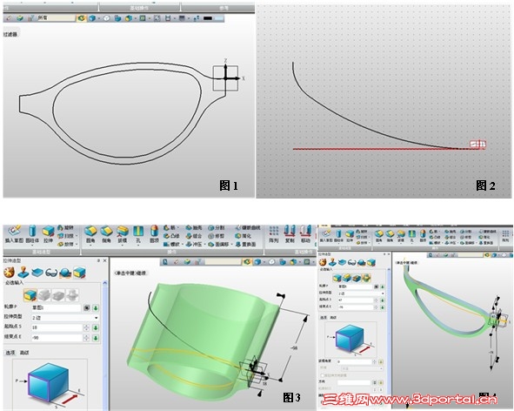Click the Combine (组合) tool in figure 3 ribbon
514x411 pixels.
(194, 236)
